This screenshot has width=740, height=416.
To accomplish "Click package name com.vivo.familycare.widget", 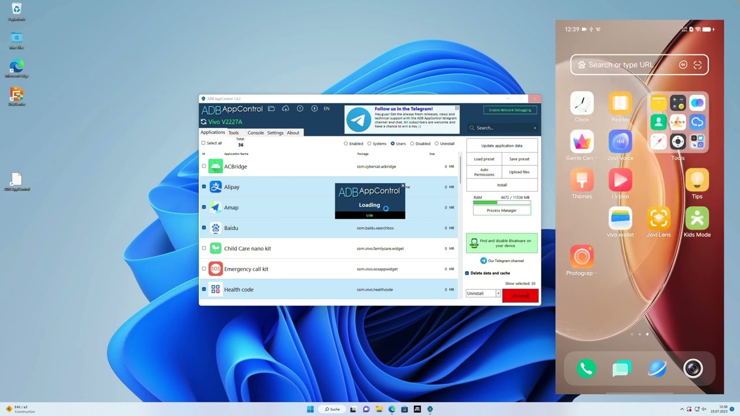I will pos(380,248).
